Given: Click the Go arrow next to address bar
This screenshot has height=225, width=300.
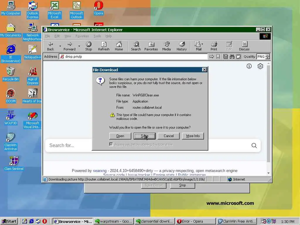Looking at the screenshot, I should (212, 57).
